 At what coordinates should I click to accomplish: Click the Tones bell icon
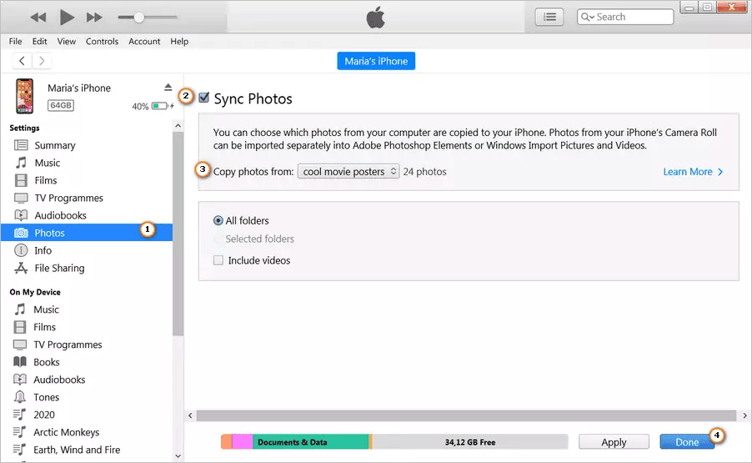[20, 397]
